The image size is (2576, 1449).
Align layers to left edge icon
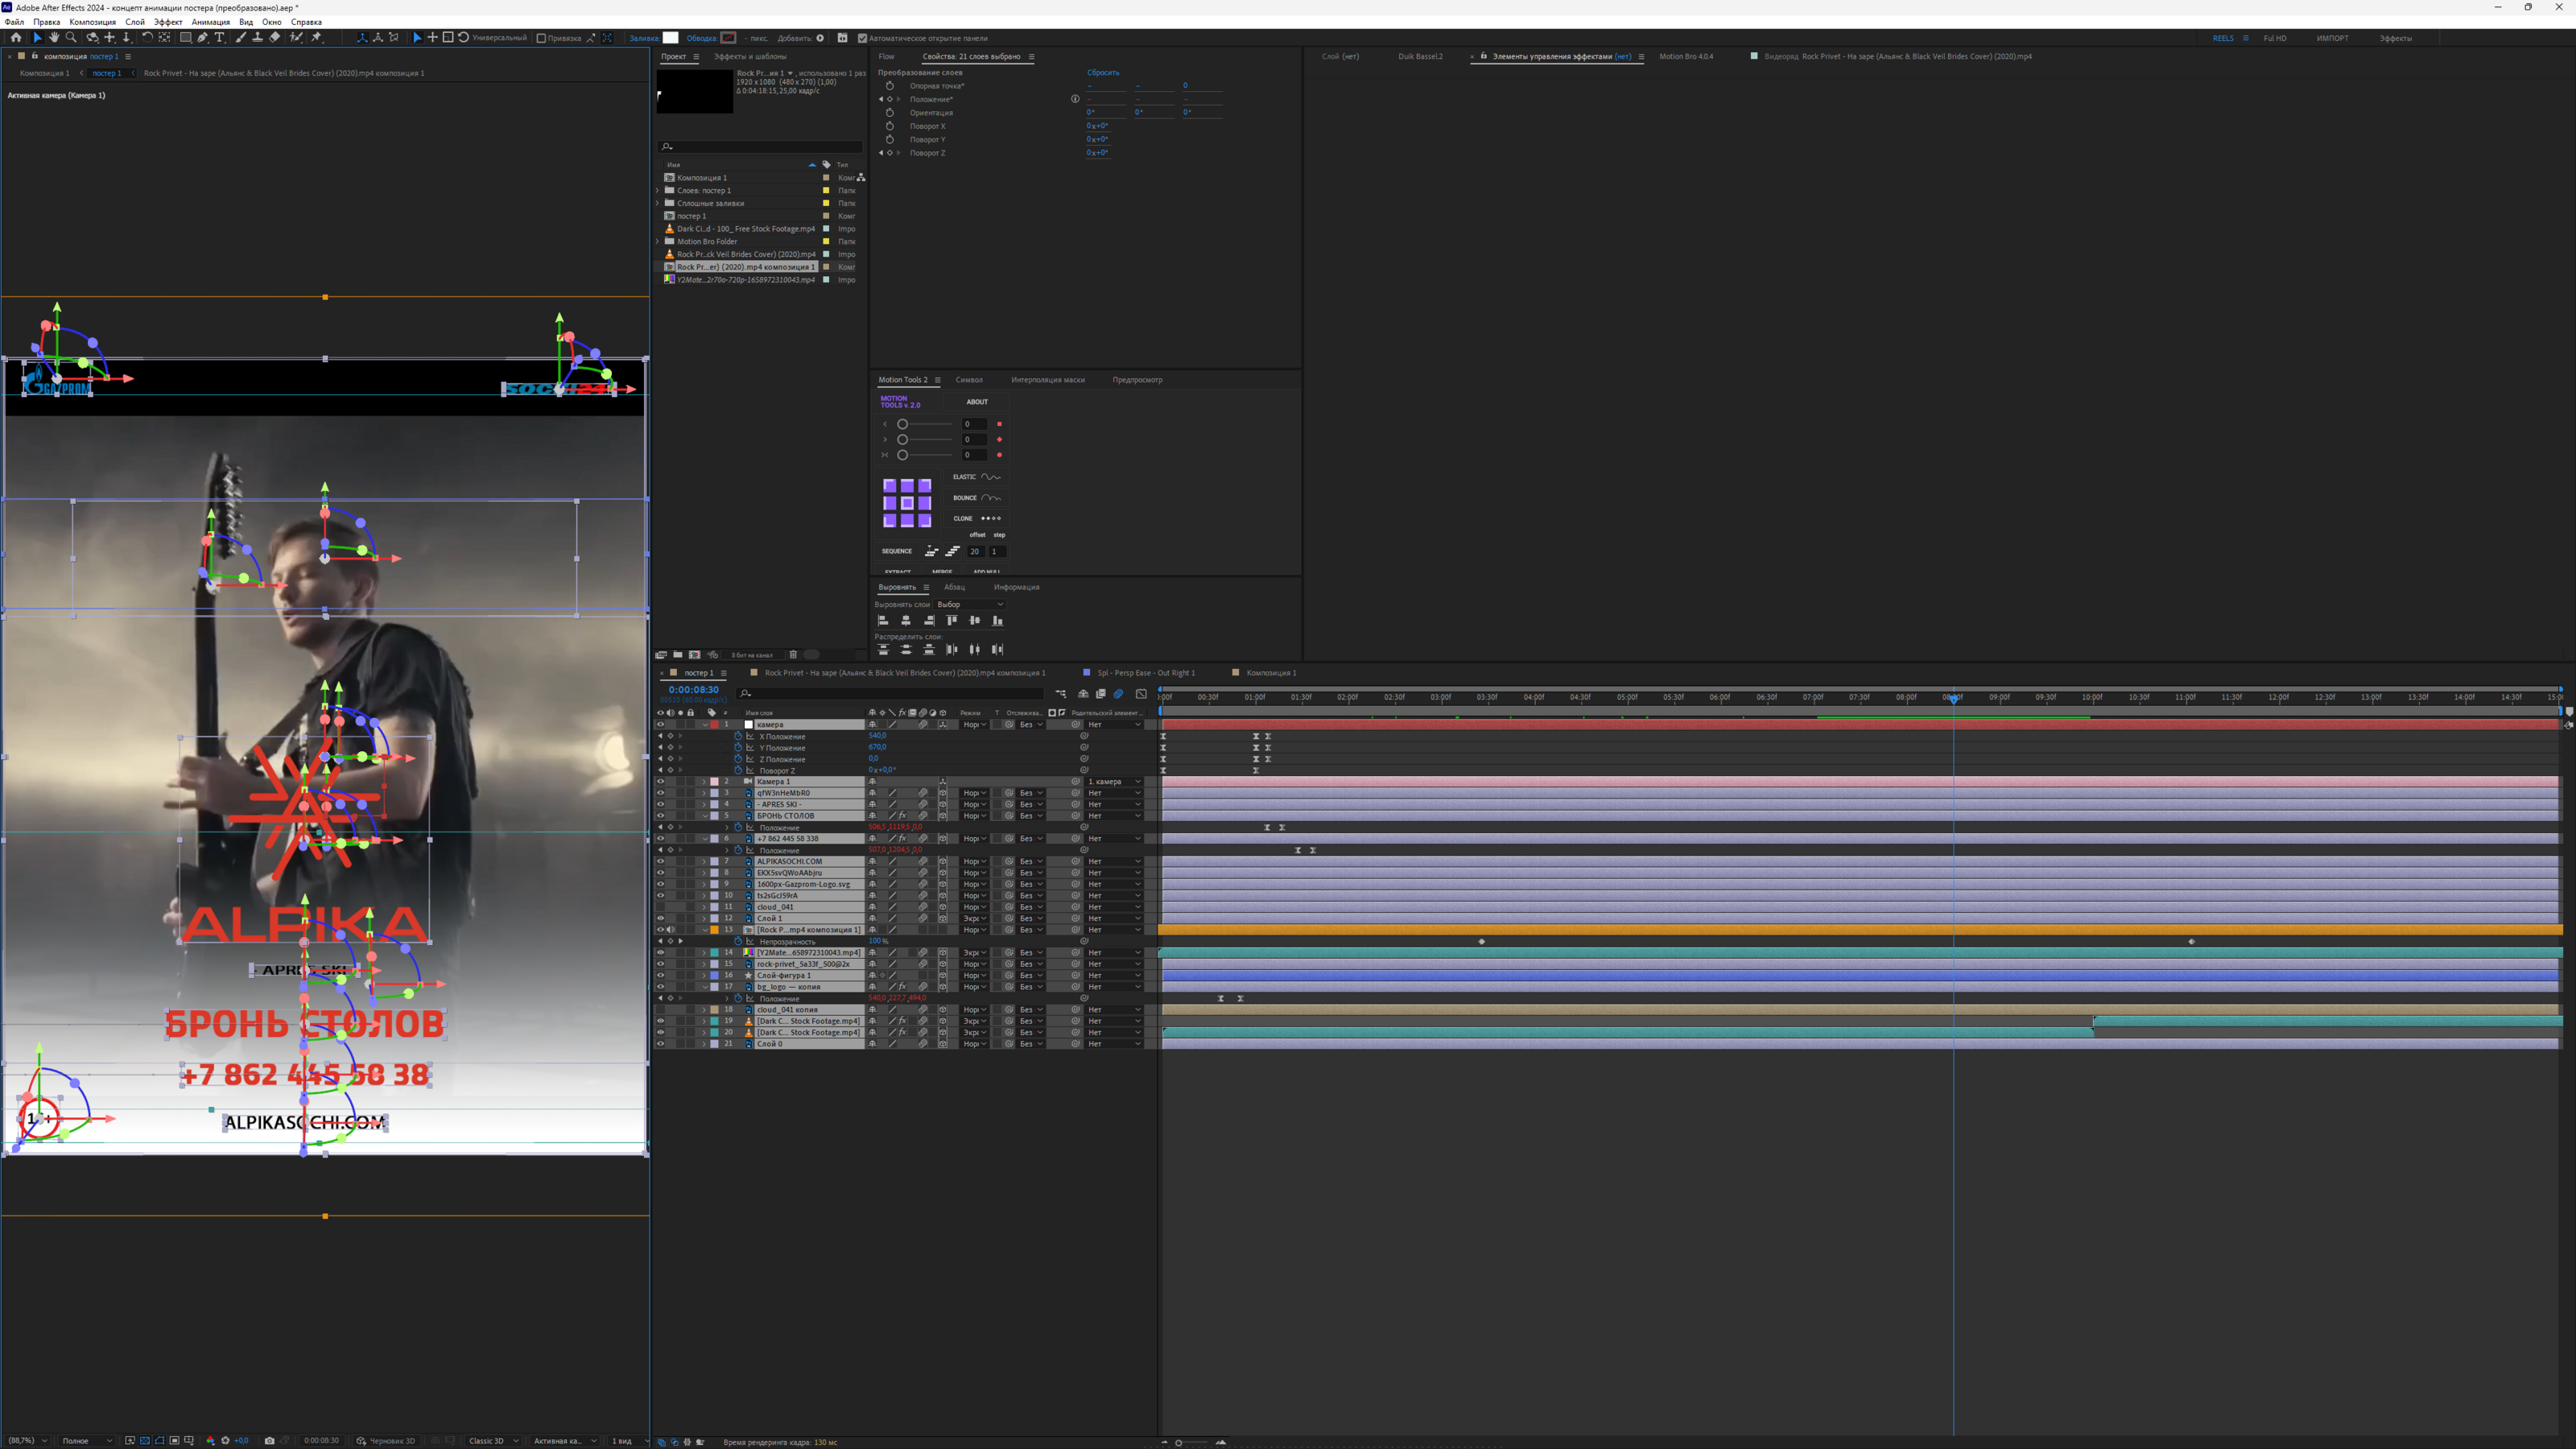pyautogui.click(x=883, y=621)
